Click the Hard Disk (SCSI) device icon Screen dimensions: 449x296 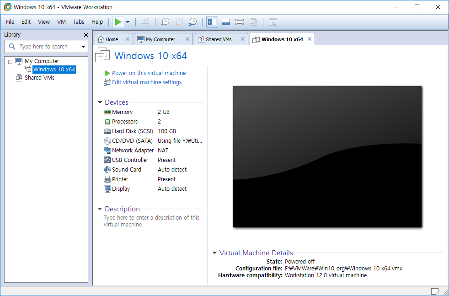point(107,131)
